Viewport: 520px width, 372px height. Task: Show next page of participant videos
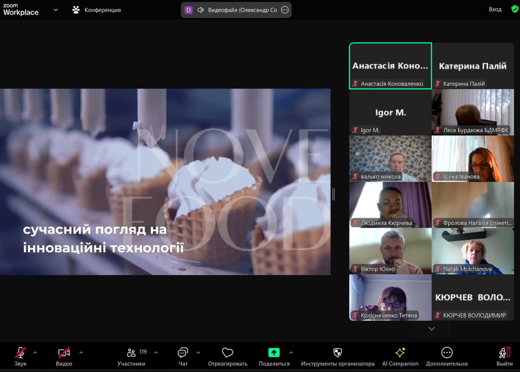[432, 328]
